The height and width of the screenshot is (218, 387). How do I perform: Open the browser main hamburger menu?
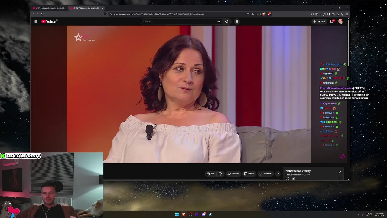[347, 14]
